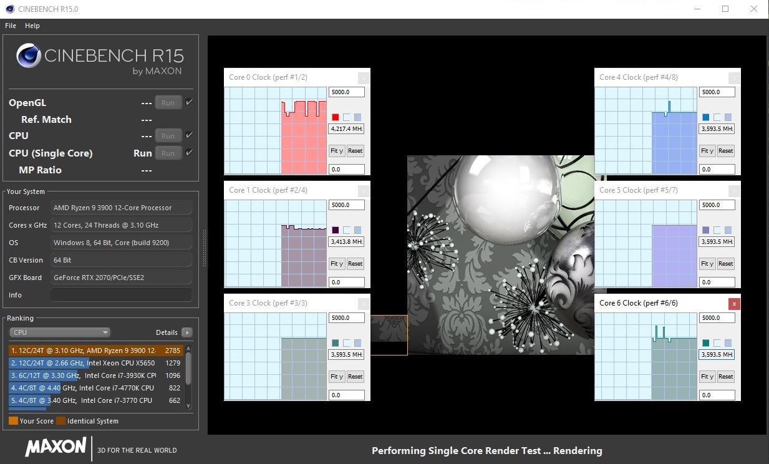Toggle the CPU test checkbox
Viewport: 769px width, 464px height.
(x=190, y=135)
